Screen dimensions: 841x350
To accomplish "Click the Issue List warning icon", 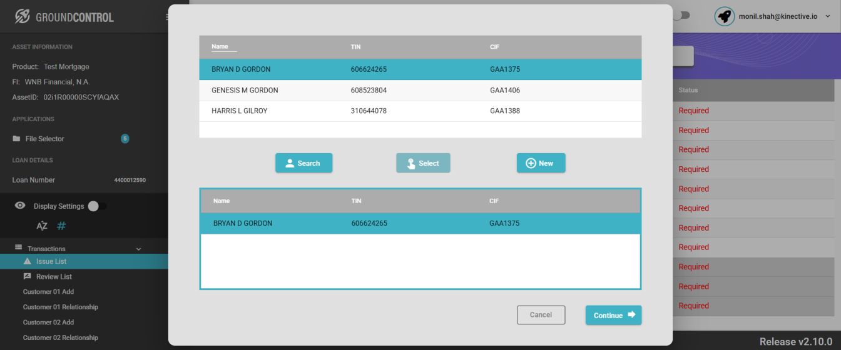I will (27, 261).
